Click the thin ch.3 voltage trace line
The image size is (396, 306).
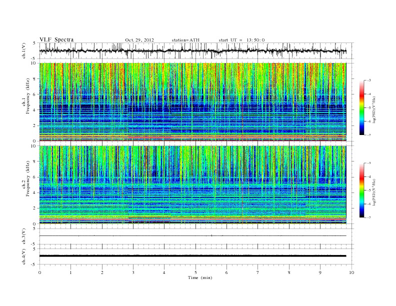pyautogui.click(x=192, y=236)
